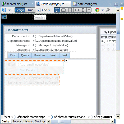The image size is (124, 124).
Task: Switch to the Source tab
Action: click(17, 121)
